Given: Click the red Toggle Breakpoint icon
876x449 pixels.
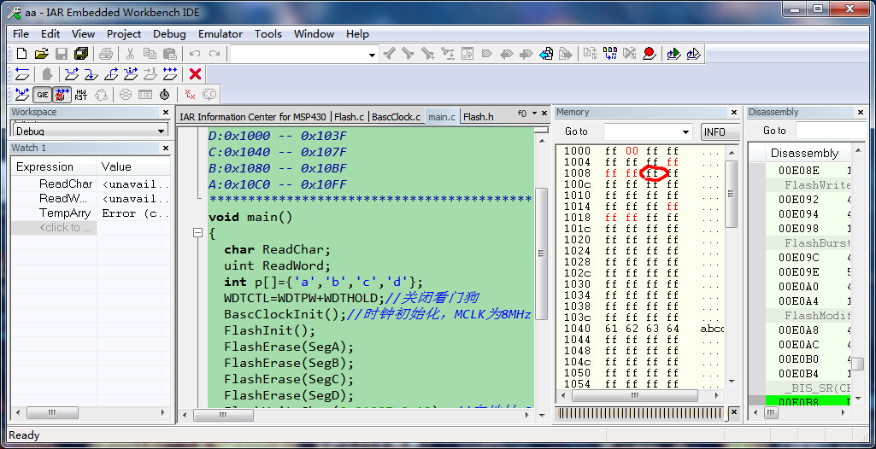Looking at the screenshot, I should [x=649, y=54].
